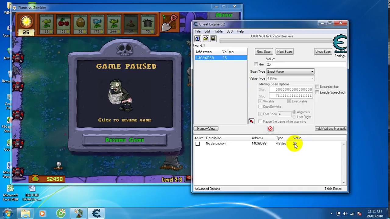Select the Grave Buster seed packet costing 75

click(148, 24)
